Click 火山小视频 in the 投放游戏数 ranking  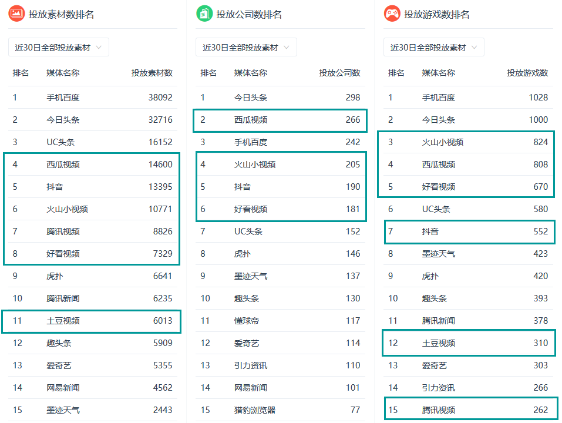[443, 142]
